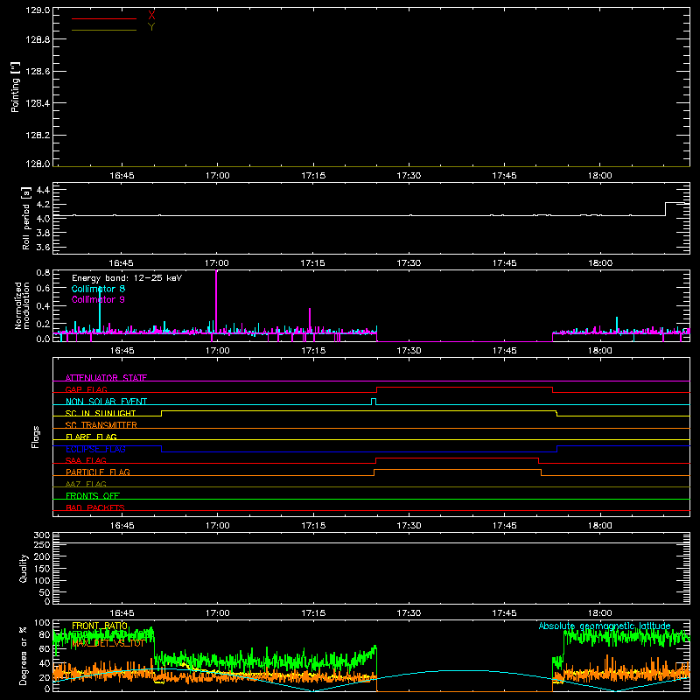Click the 128.6 tick label on Pointing axis
Image resolution: width=700 pixels, height=700 pixels.
pyautogui.click(x=38, y=72)
